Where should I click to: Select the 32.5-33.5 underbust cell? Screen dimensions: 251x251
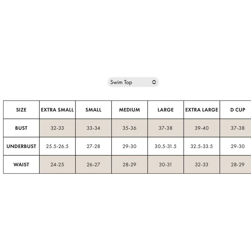pos(202,146)
